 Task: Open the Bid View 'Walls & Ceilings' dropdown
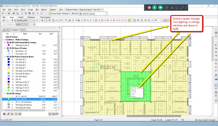(x=106, y=14)
